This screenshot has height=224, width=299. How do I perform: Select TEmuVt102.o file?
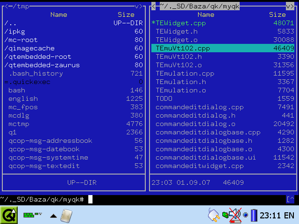223,65
